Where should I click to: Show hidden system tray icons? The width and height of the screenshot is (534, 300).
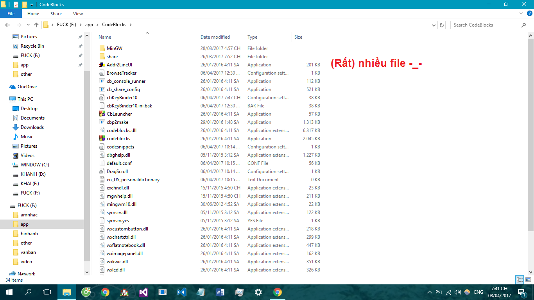(429, 292)
